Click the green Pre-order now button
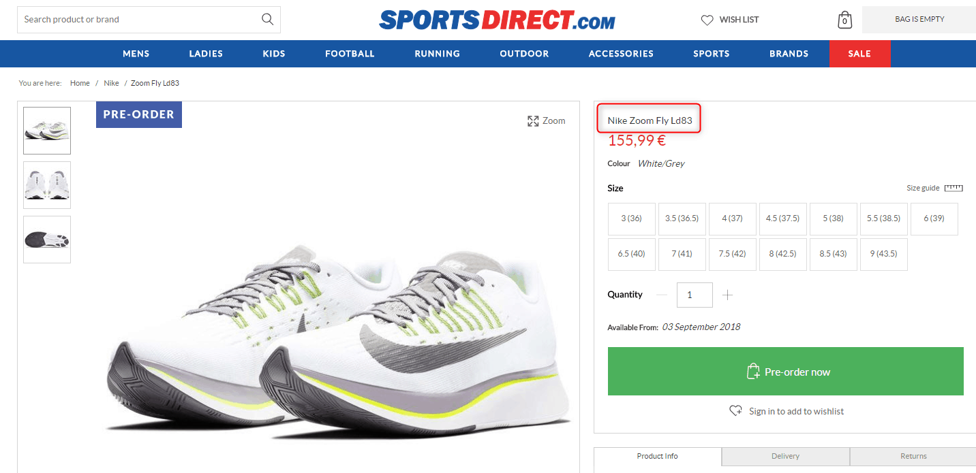This screenshot has height=473, width=976. (786, 372)
